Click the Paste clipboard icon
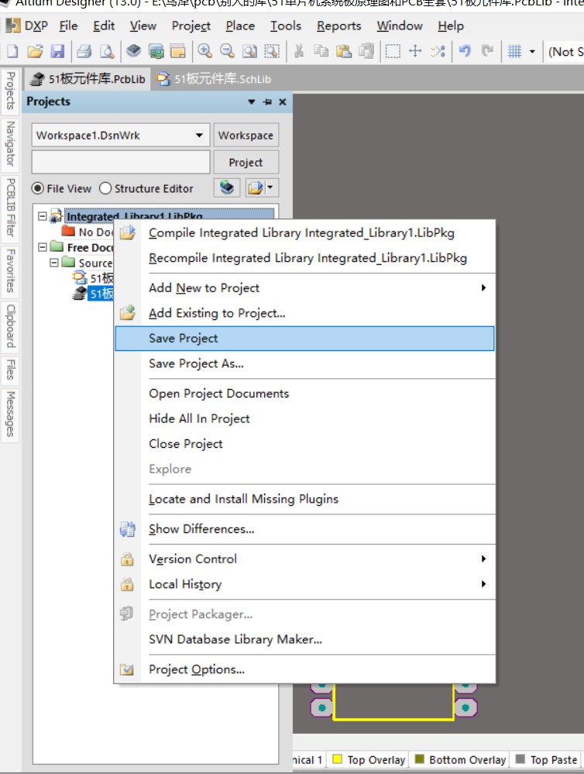Viewport: 584px width, 774px height. click(x=344, y=51)
